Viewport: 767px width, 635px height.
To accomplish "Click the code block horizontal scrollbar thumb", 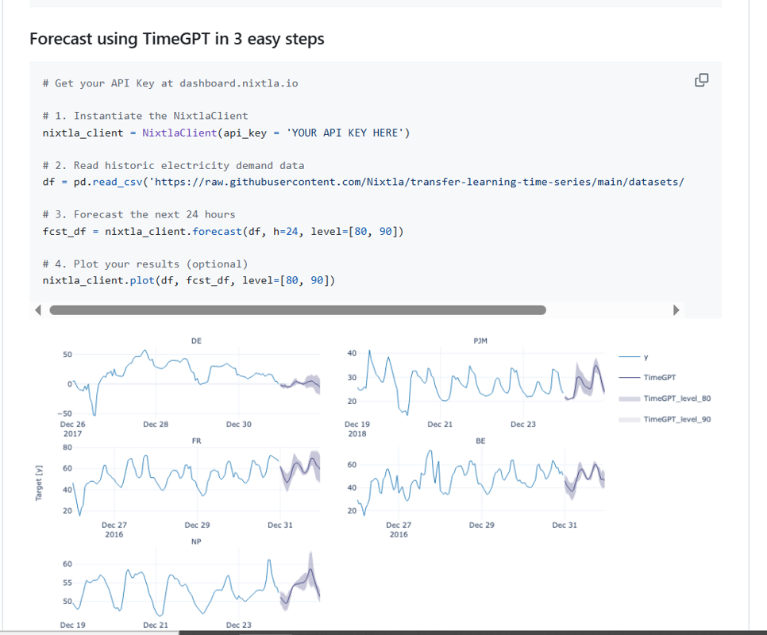I will click(298, 310).
